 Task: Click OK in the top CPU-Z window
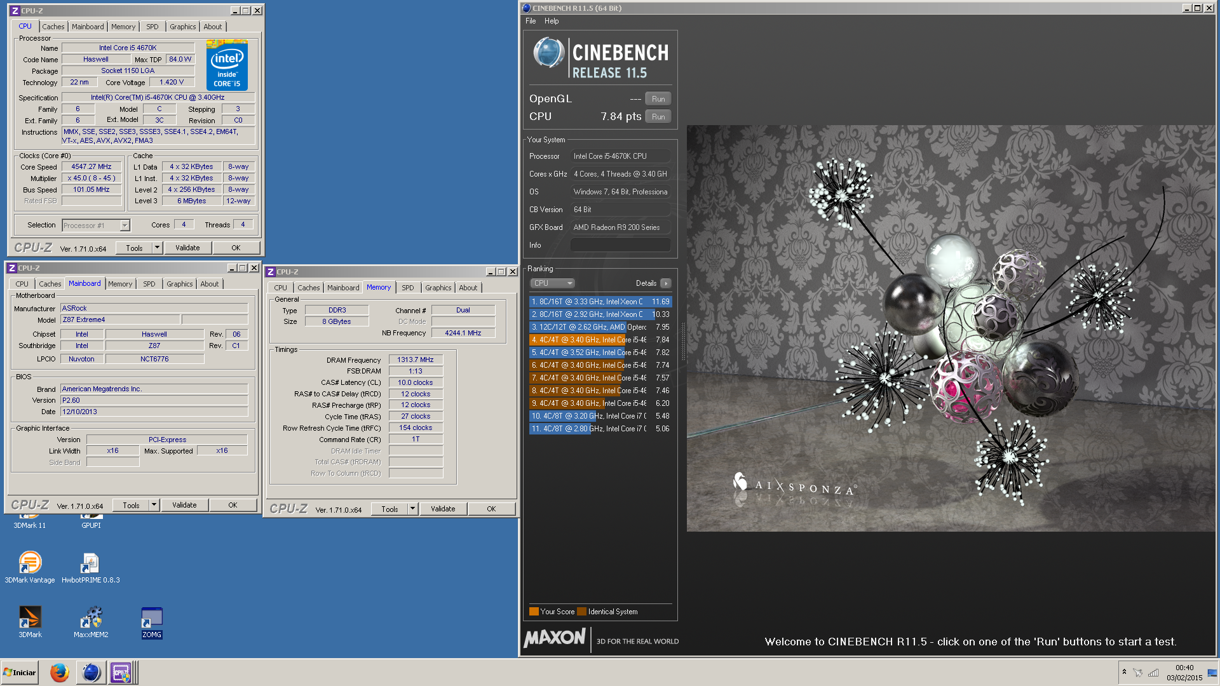tap(236, 248)
